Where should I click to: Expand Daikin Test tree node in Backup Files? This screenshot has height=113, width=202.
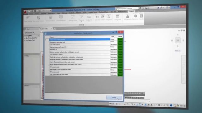25,40
